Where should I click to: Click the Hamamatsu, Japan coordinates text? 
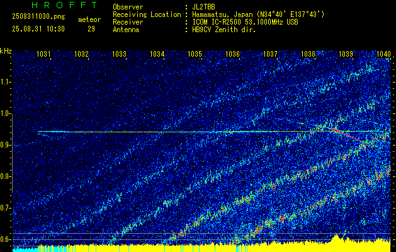[x=258, y=14]
